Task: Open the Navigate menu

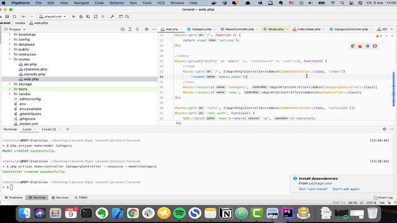Action: 81,2
